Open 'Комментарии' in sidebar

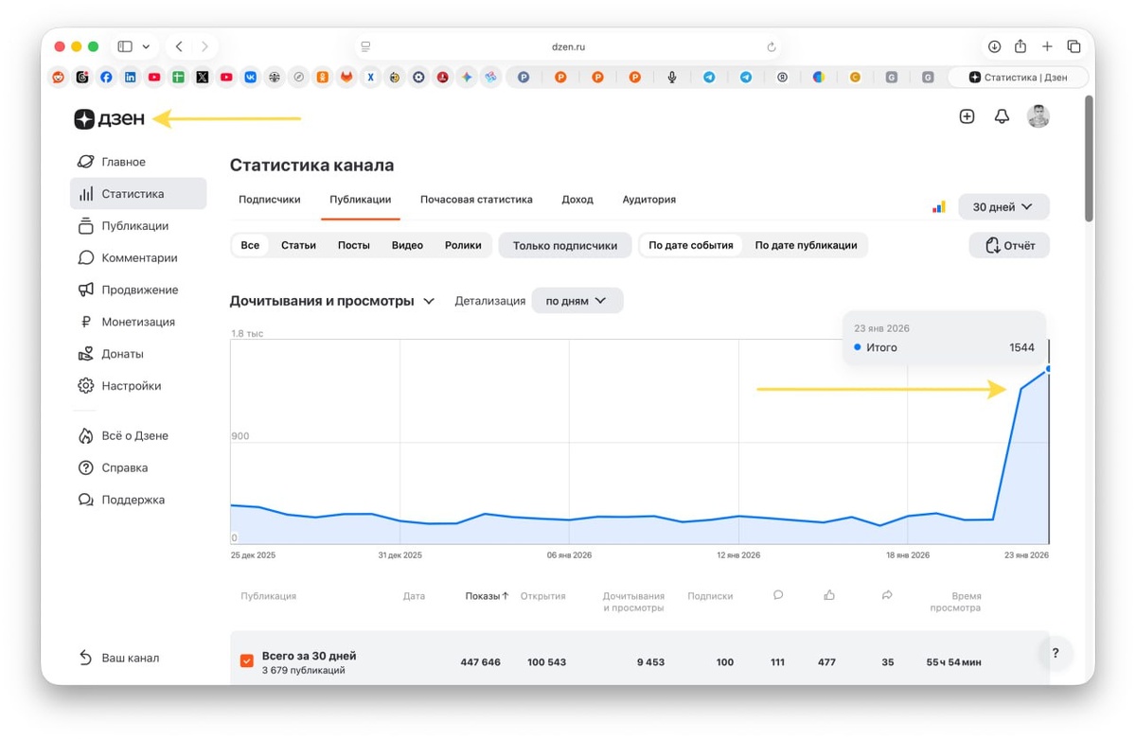coord(138,258)
